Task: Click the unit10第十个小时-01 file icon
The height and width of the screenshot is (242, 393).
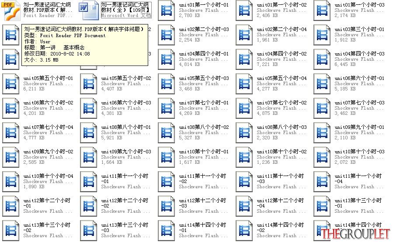Action: coord(167,157)
